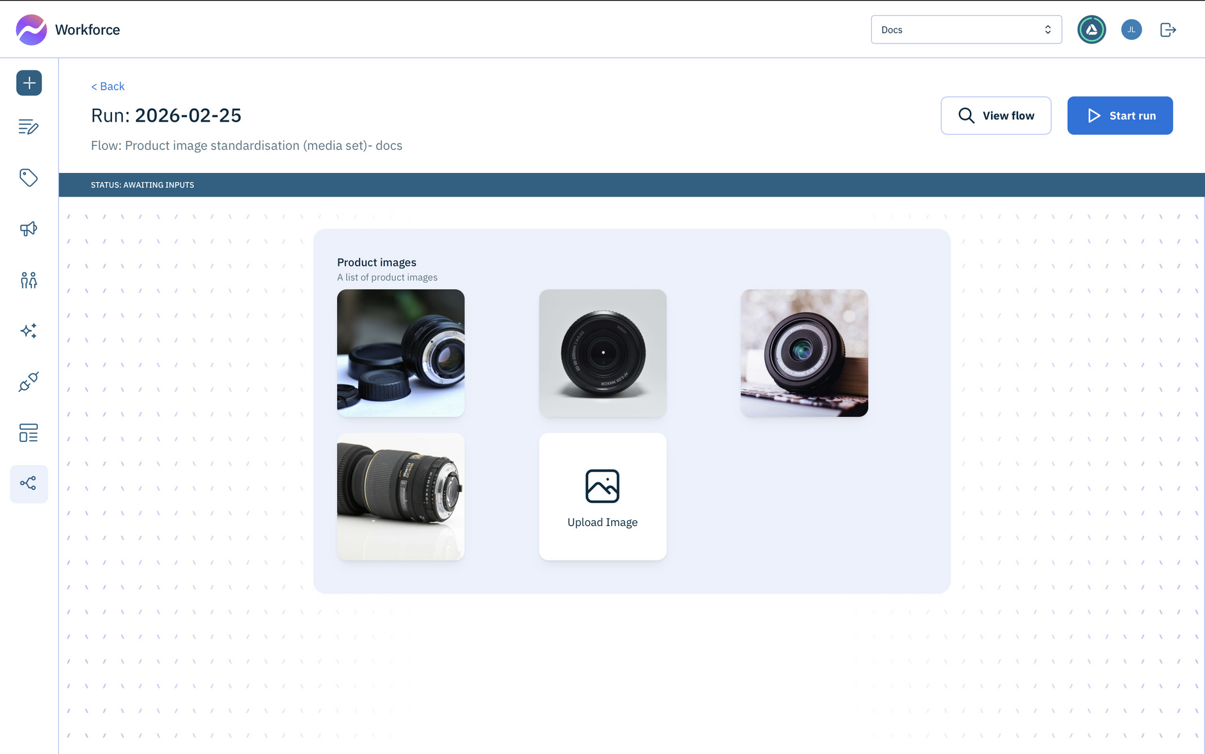
Task: Upload a new product image
Action: pos(602,496)
